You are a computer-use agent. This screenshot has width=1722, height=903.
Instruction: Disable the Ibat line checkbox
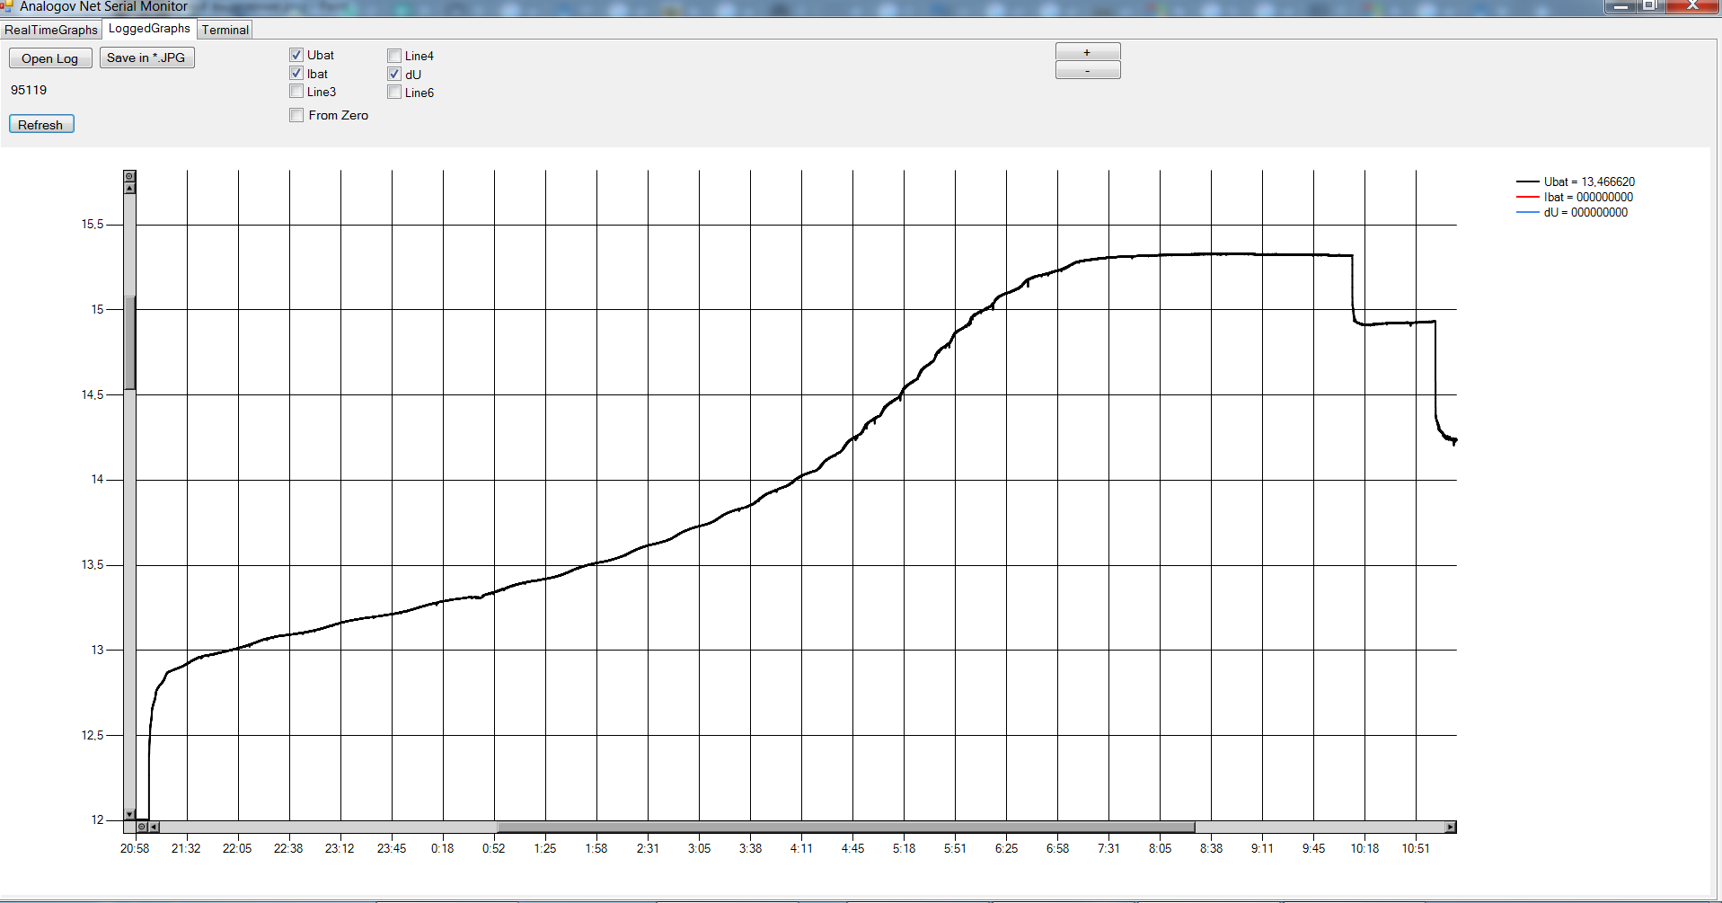click(x=296, y=74)
